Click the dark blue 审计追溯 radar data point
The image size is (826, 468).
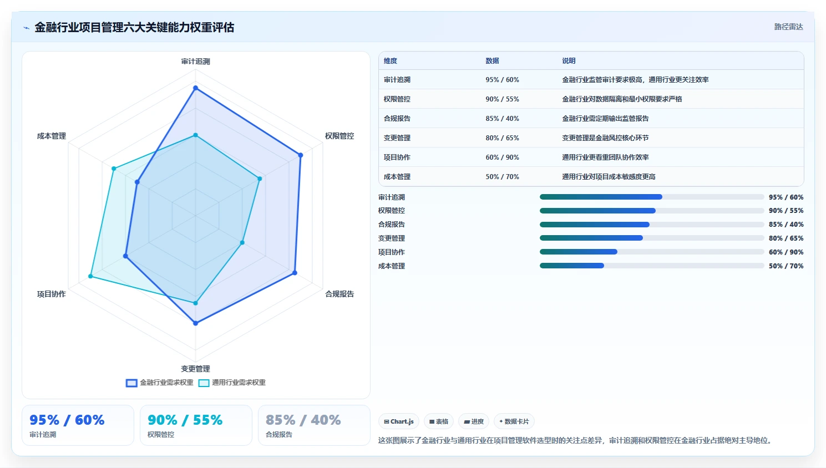tap(195, 88)
